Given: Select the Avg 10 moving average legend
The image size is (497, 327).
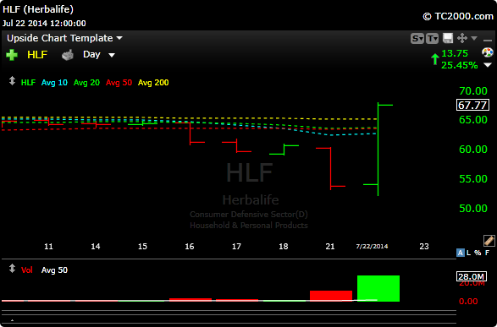Looking at the screenshot, I should (x=54, y=83).
